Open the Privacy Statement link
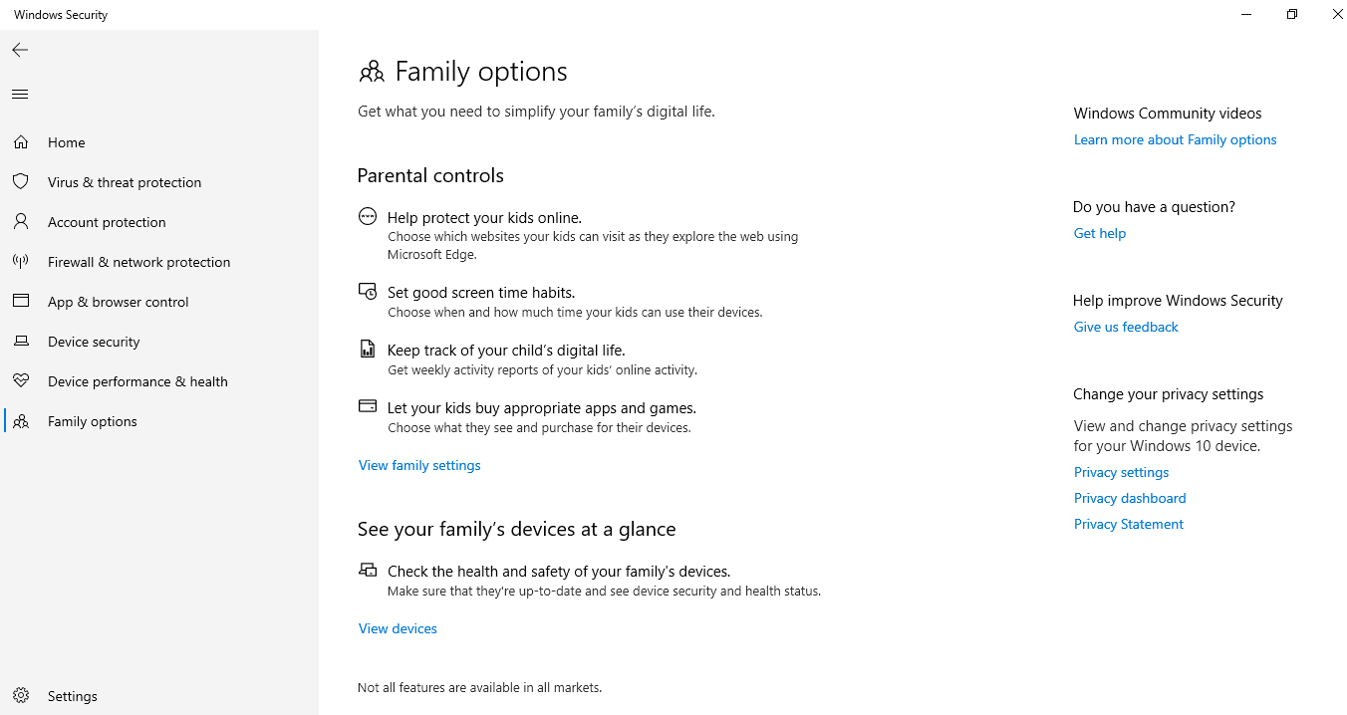Viewport: 1347px width, 715px height. click(x=1128, y=524)
